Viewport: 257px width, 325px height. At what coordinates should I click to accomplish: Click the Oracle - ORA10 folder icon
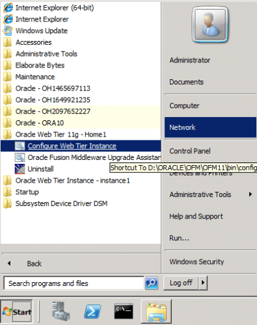tap(8, 123)
